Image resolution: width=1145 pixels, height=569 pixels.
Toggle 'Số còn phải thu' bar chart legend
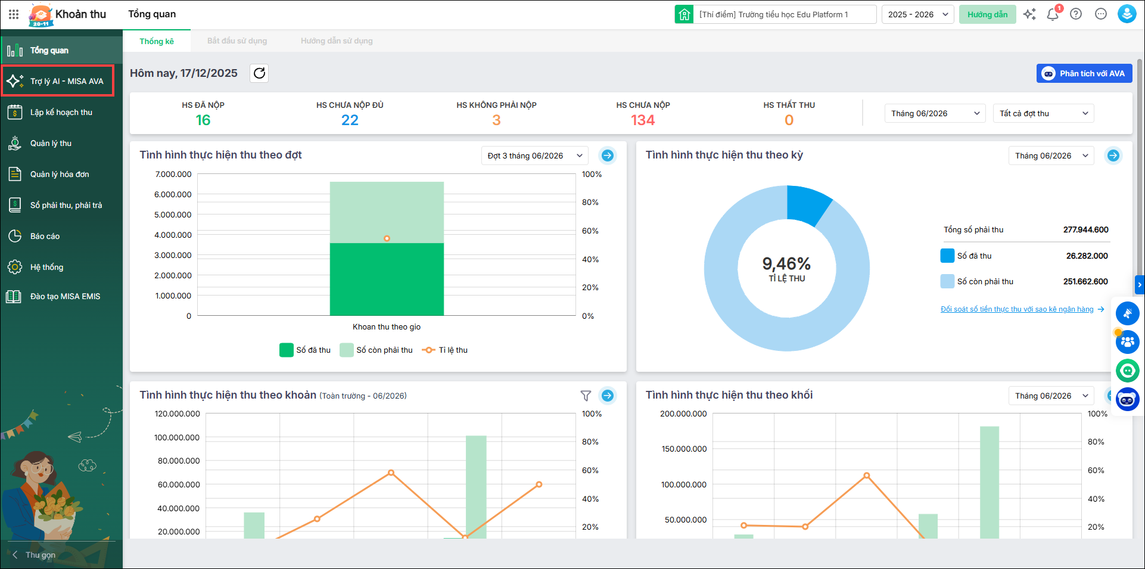pyautogui.click(x=377, y=350)
